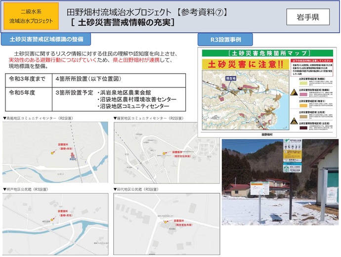Click yellow marker dot on 島越地区 map
The height and width of the screenshot is (257, 341).
click(52, 153)
